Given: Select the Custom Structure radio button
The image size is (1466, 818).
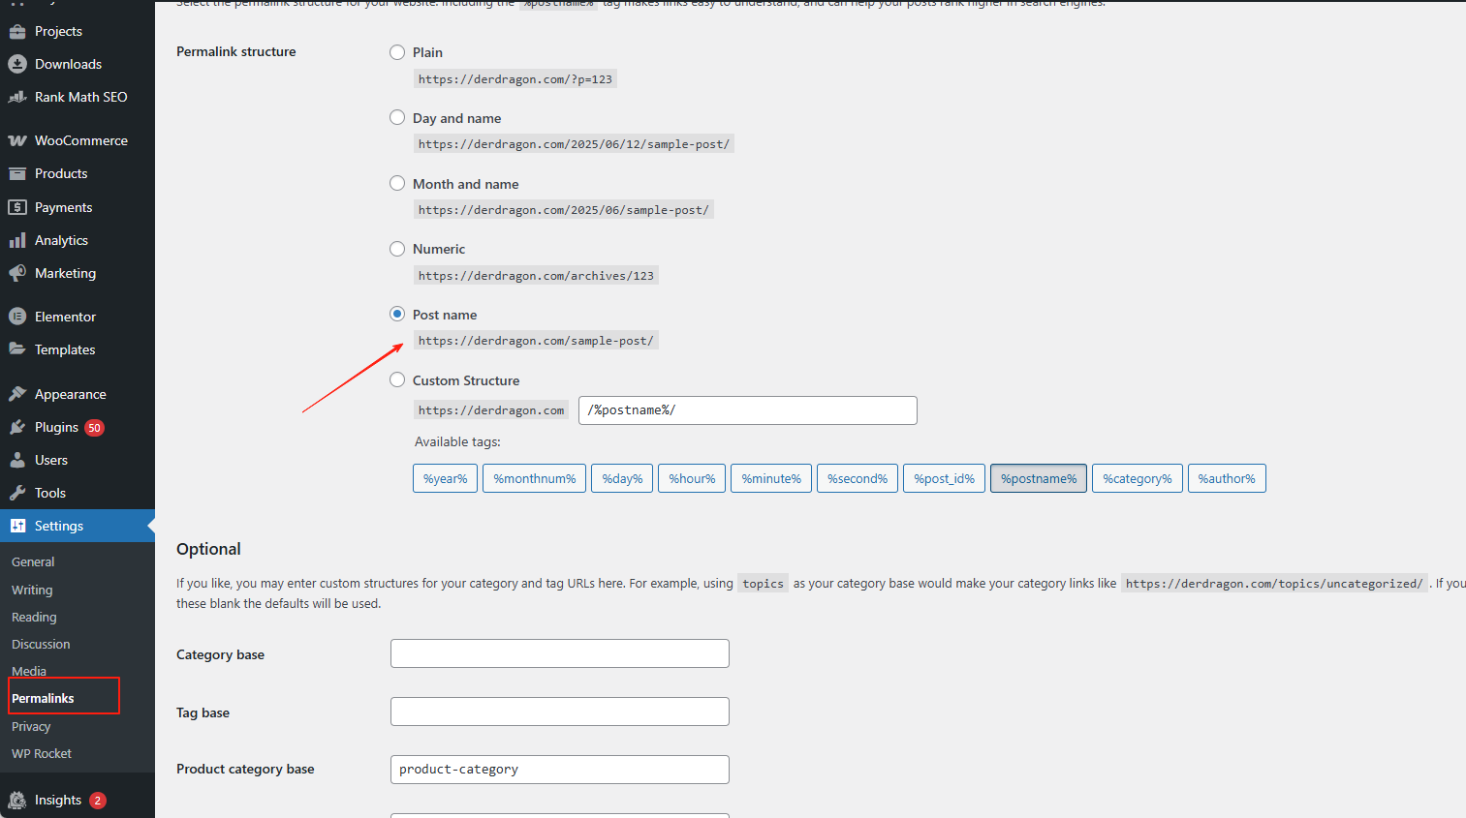Looking at the screenshot, I should 397,380.
